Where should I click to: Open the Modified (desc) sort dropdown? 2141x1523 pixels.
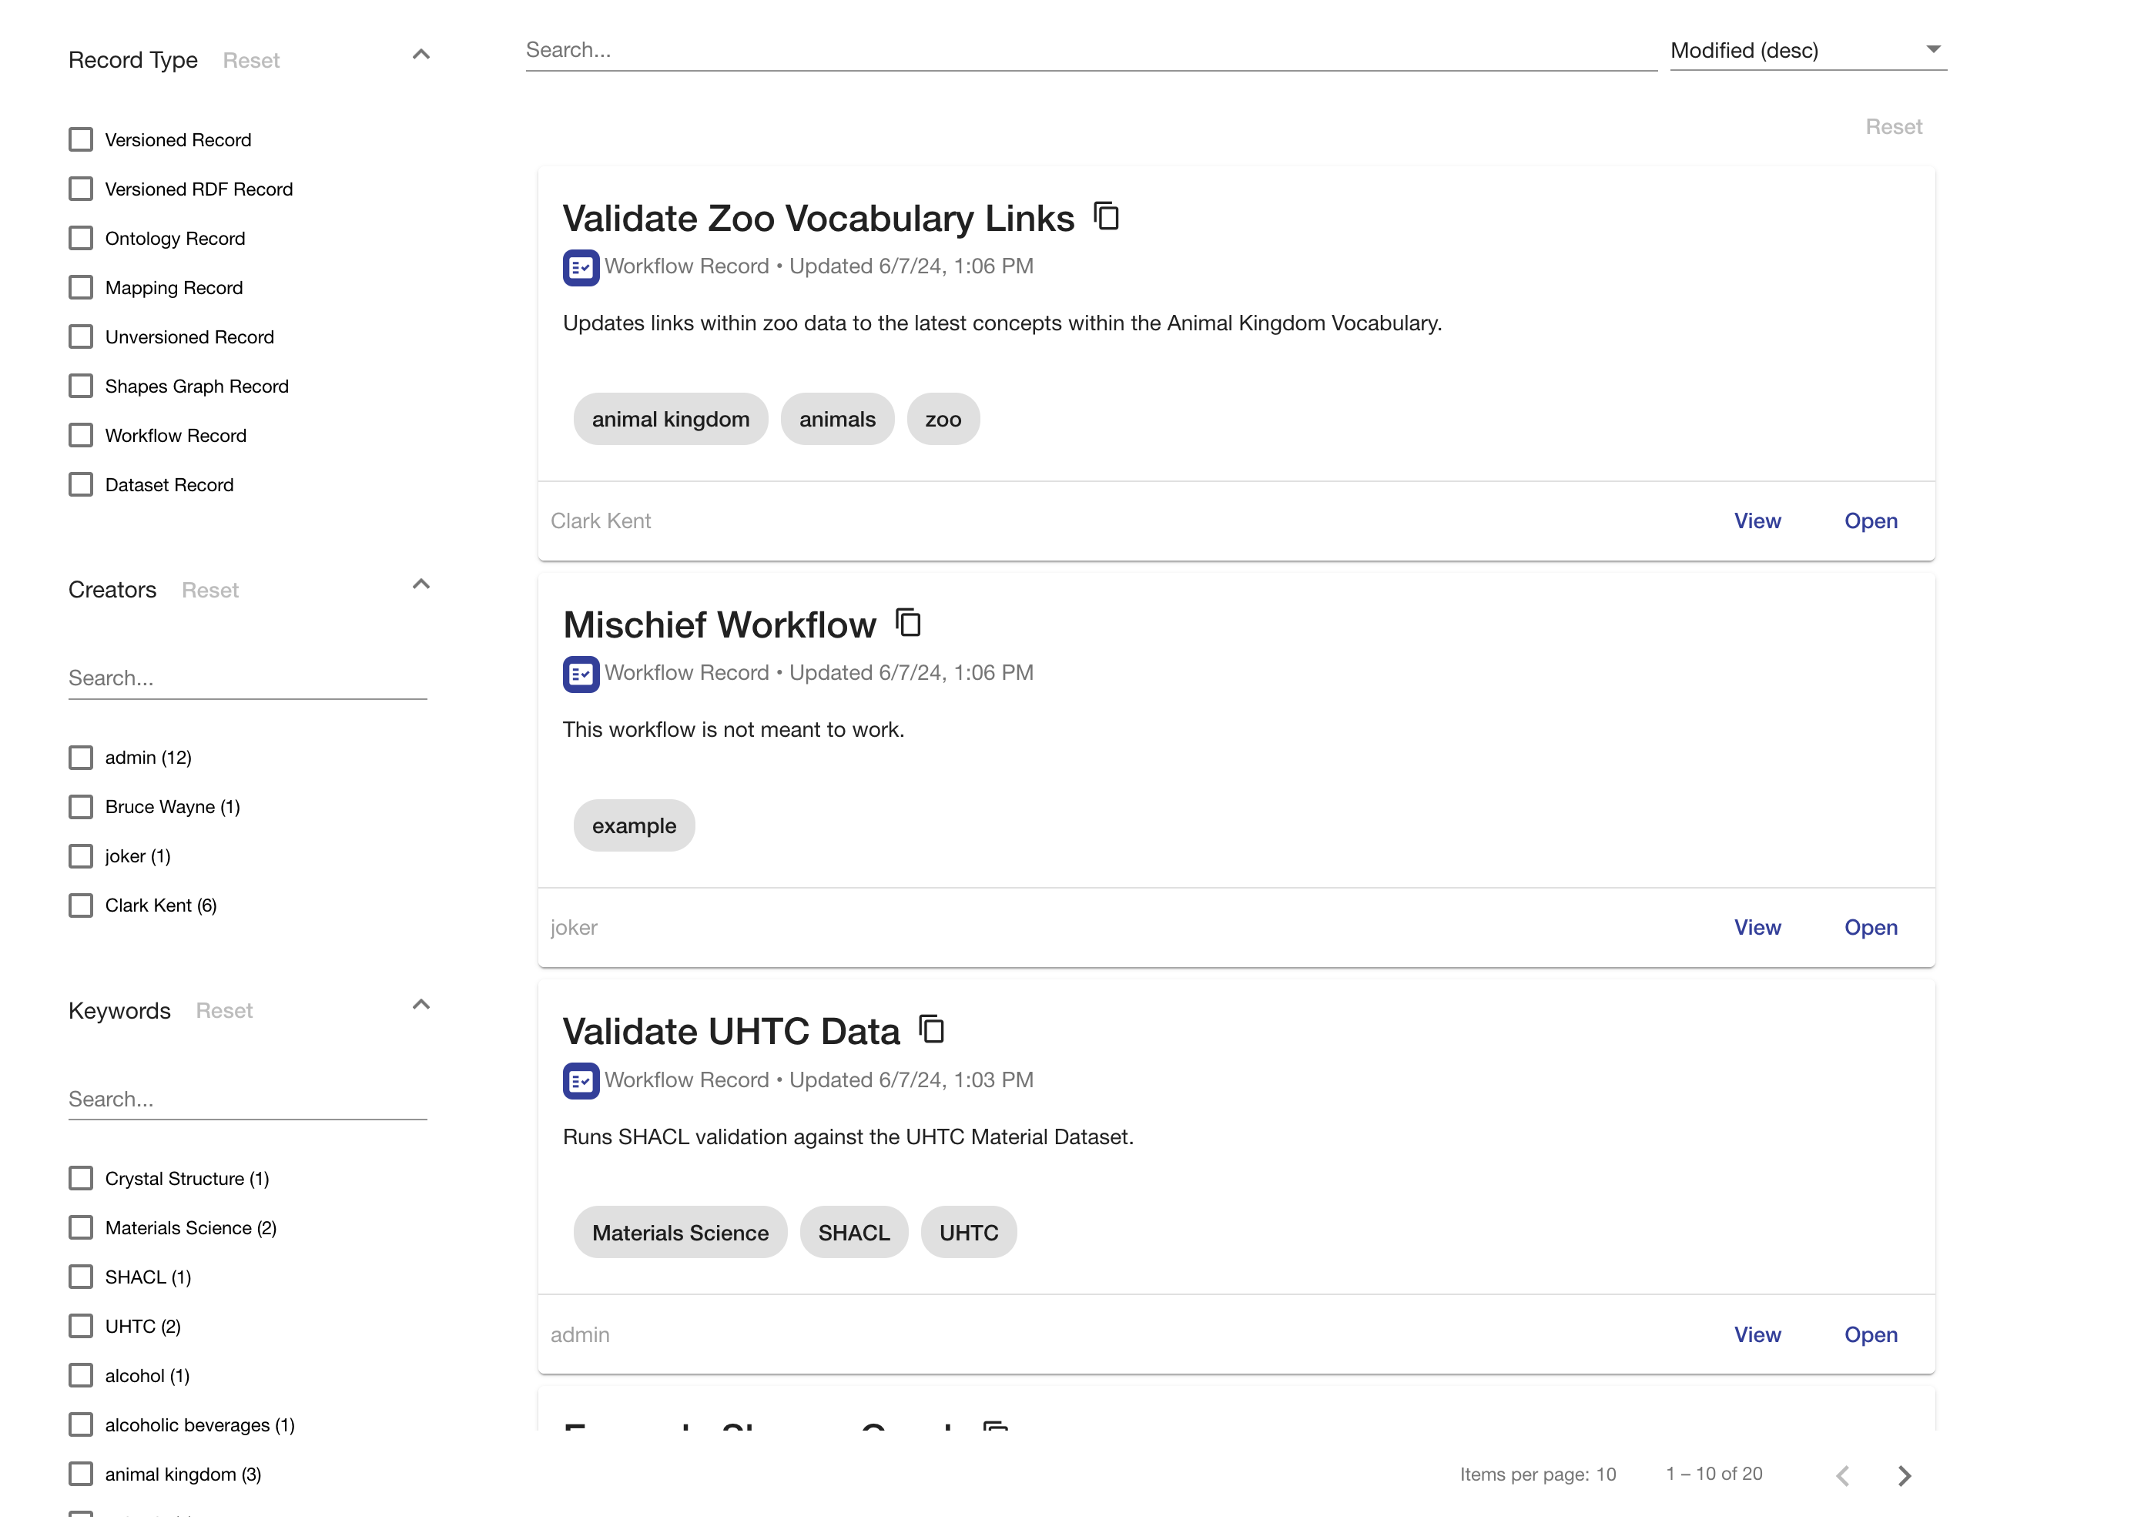[1808, 51]
